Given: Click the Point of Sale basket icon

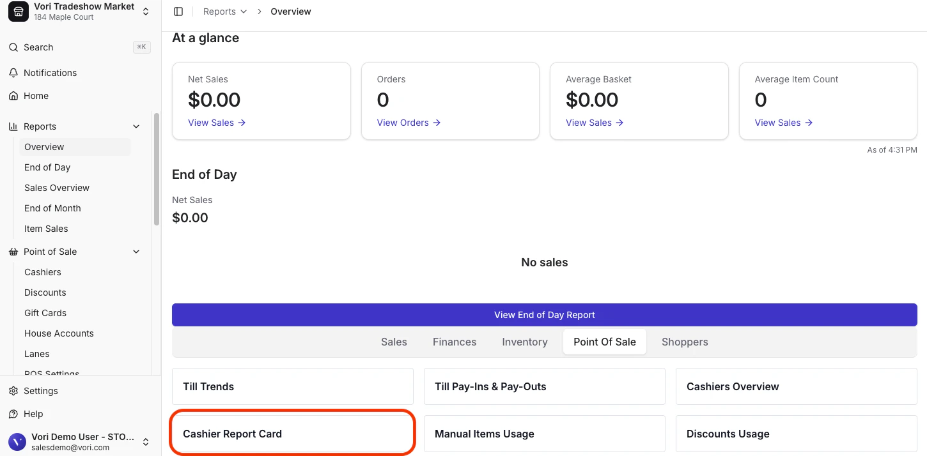Looking at the screenshot, I should (13, 252).
